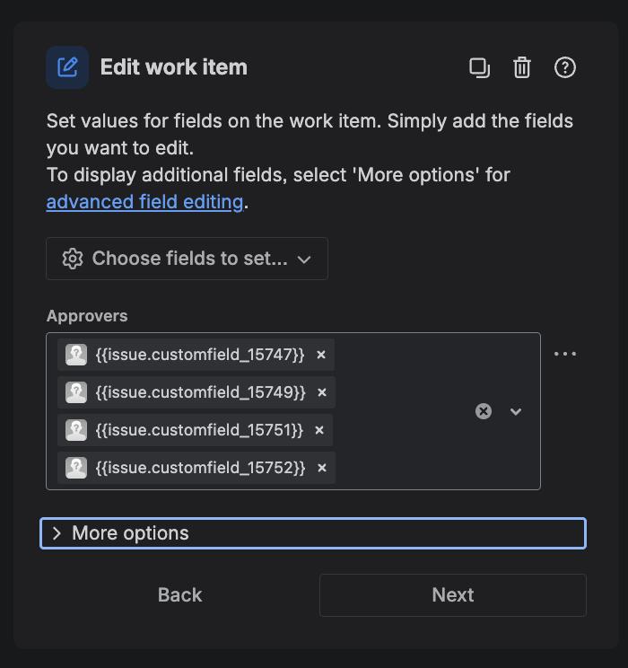Open help via the question mark icon
Image resolution: width=628 pixels, height=668 pixels.
pyautogui.click(x=565, y=67)
